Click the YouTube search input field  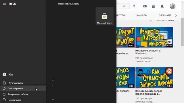click(117, 6)
